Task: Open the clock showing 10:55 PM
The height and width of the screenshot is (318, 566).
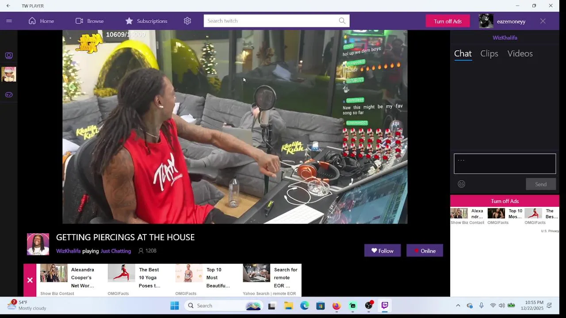Action: coord(532,306)
